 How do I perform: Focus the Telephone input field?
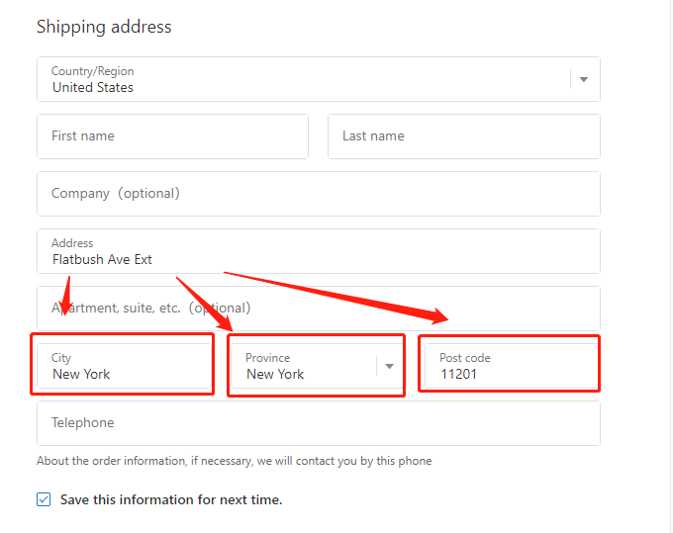(319, 423)
